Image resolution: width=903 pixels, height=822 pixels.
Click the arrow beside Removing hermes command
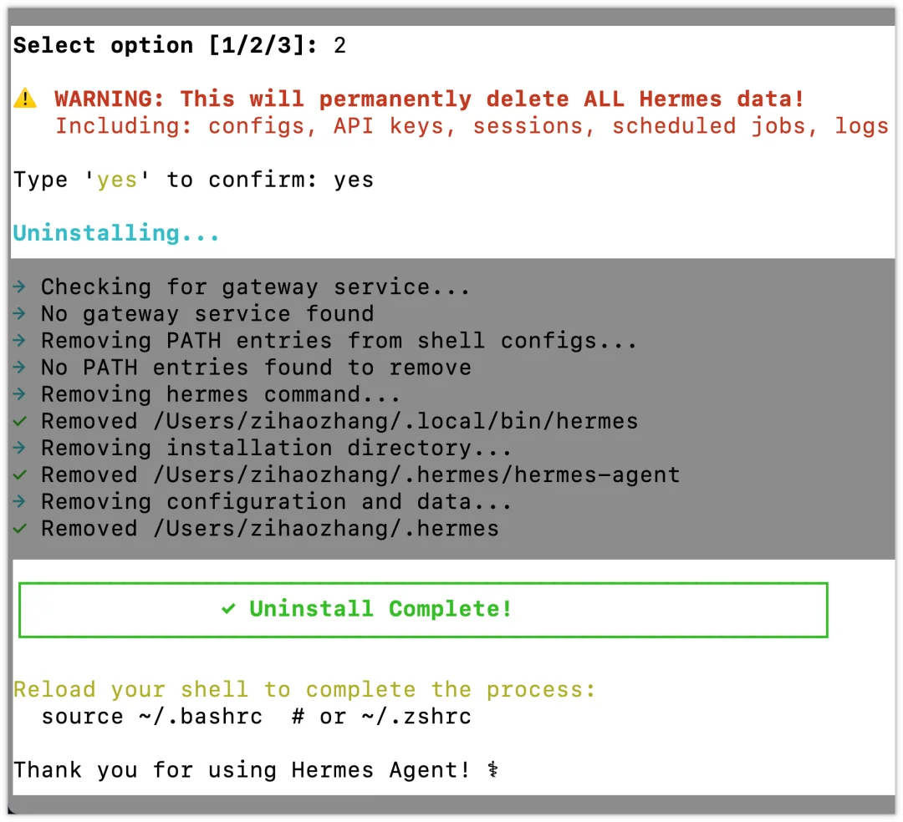tap(19, 394)
